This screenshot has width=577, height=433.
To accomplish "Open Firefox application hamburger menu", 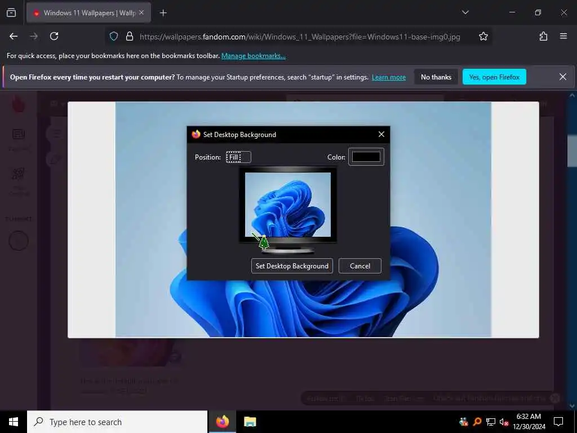I will point(563,36).
